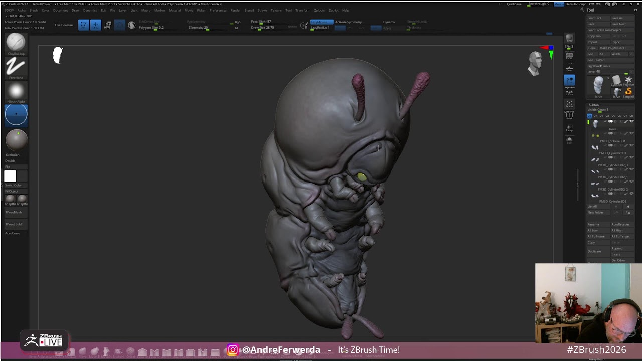This screenshot has width=642, height=361.
Task: Click Activate Symmetry
Action: (348, 22)
